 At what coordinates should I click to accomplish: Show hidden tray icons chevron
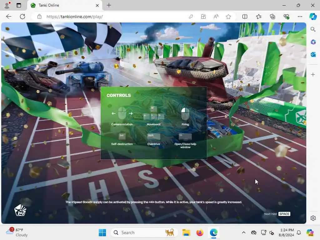tap(244, 232)
